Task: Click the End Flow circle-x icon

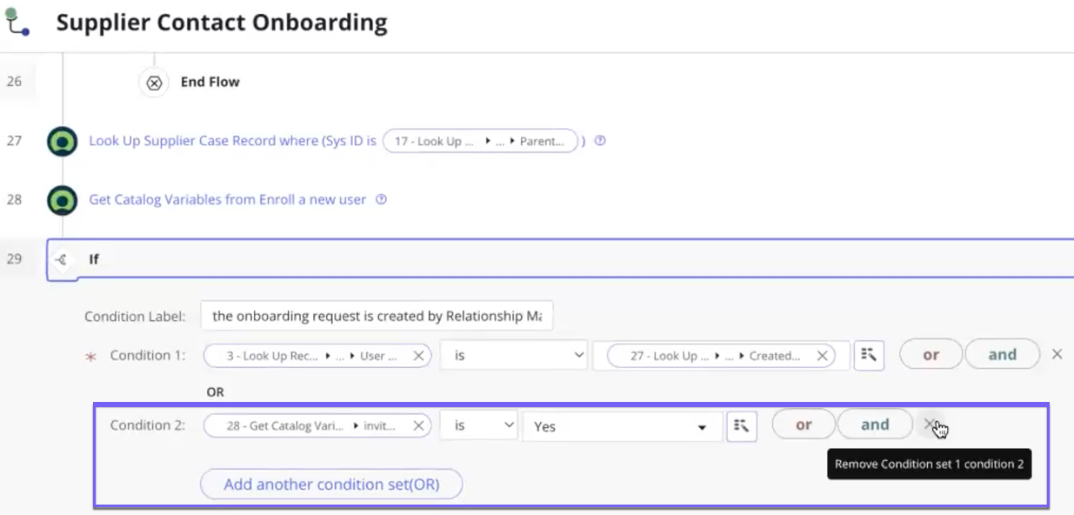Action: coord(154,83)
